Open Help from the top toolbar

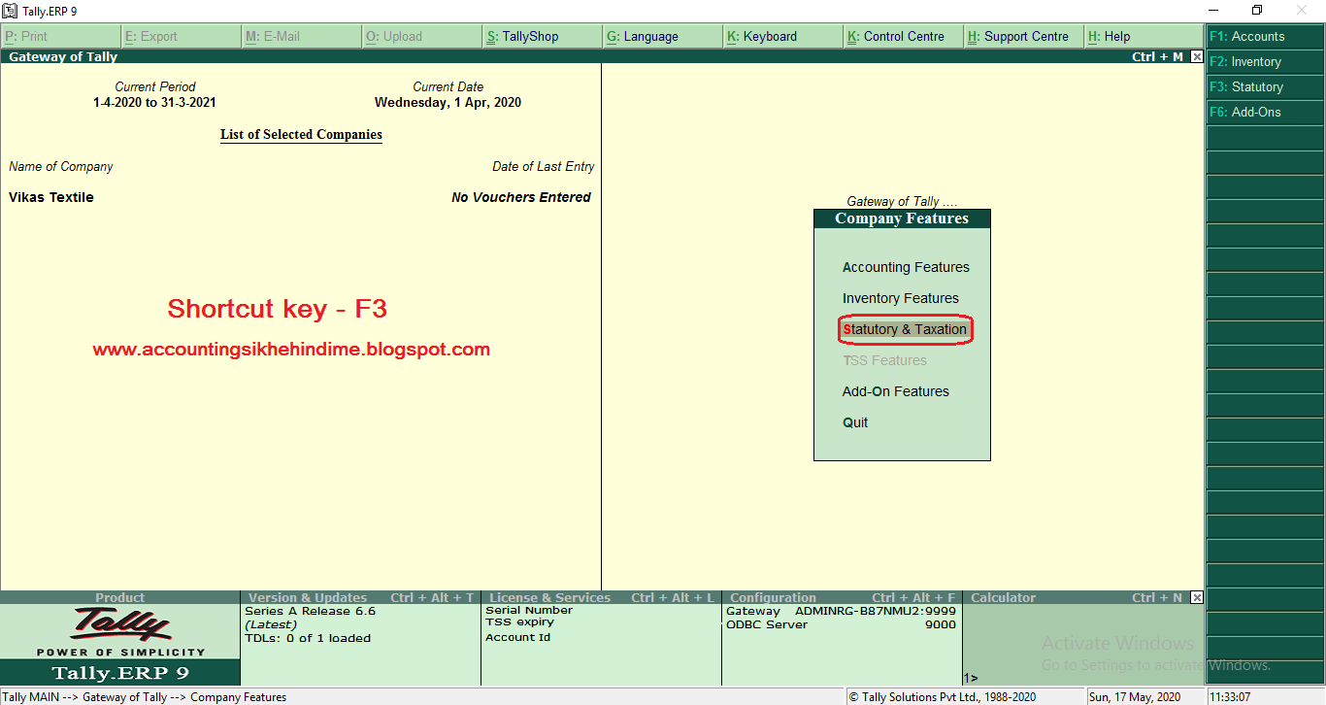point(1144,36)
